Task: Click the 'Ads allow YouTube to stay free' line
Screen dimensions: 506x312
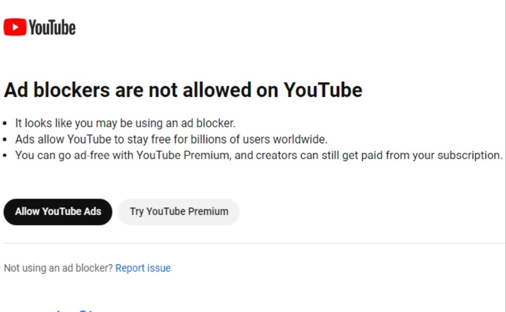Action: pos(171,139)
